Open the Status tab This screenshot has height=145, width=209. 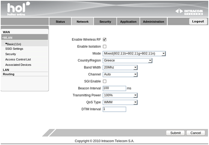click(x=60, y=22)
